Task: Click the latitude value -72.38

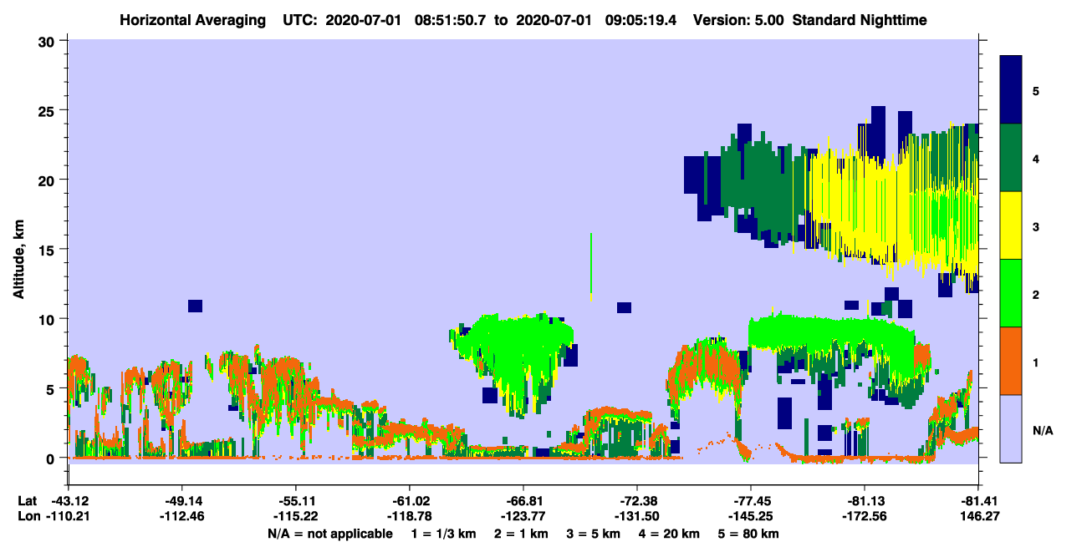Action: [637, 501]
